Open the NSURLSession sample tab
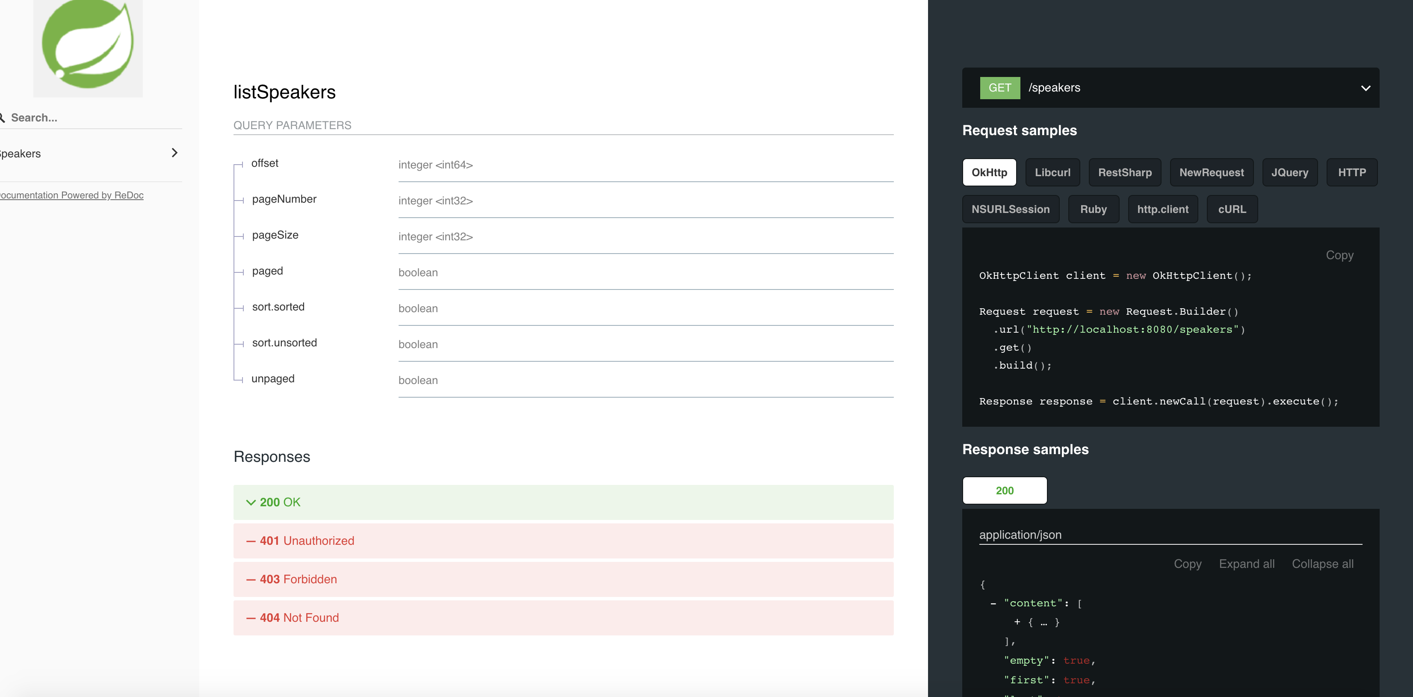 pyautogui.click(x=1011, y=209)
